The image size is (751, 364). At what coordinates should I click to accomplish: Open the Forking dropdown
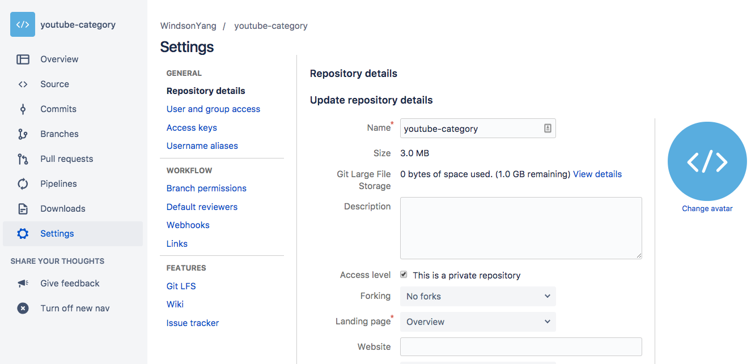[478, 296]
